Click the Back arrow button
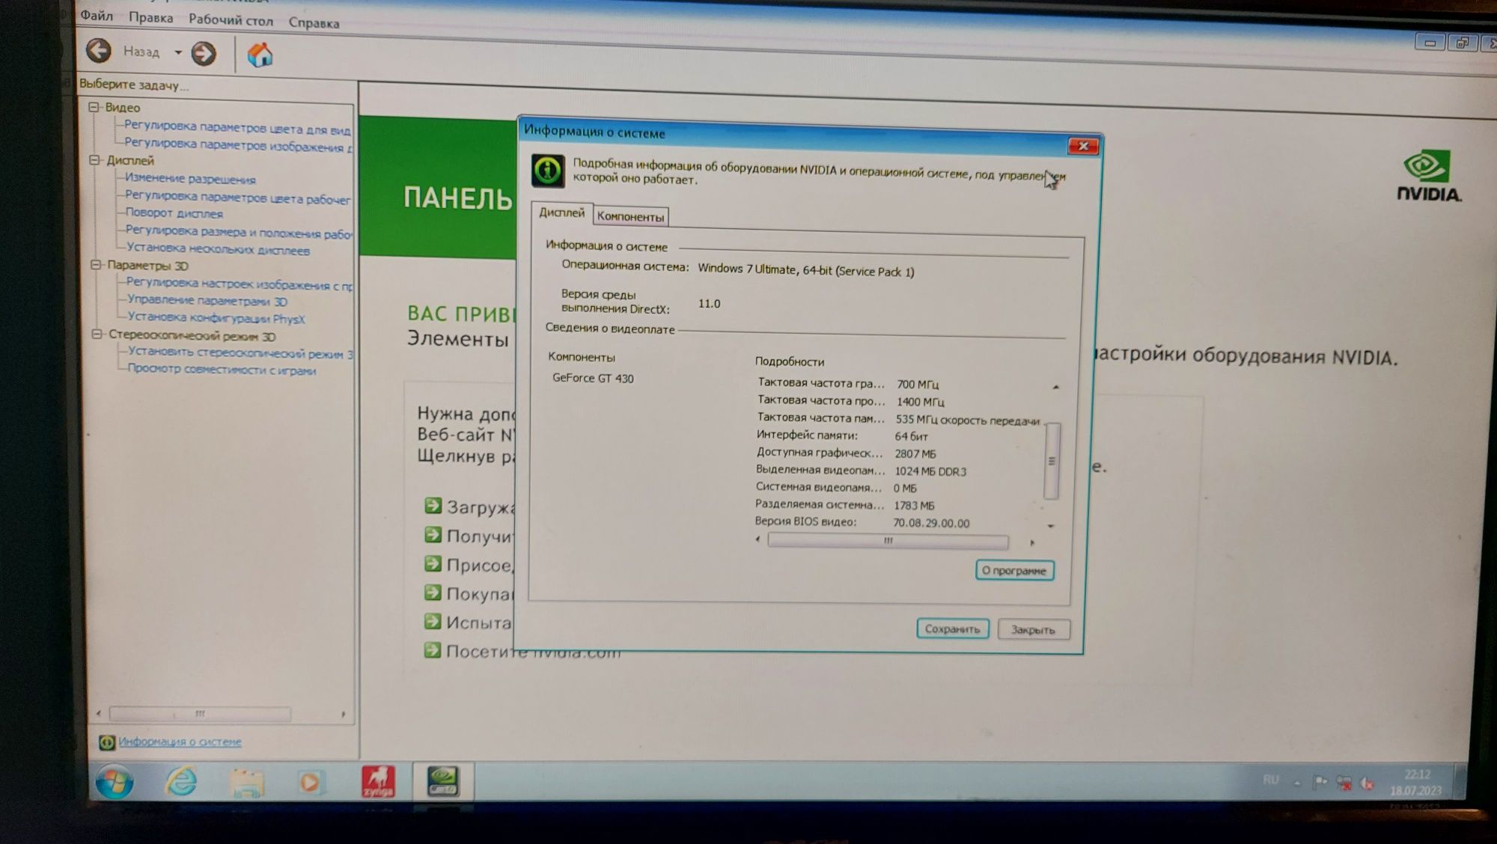 (x=99, y=51)
